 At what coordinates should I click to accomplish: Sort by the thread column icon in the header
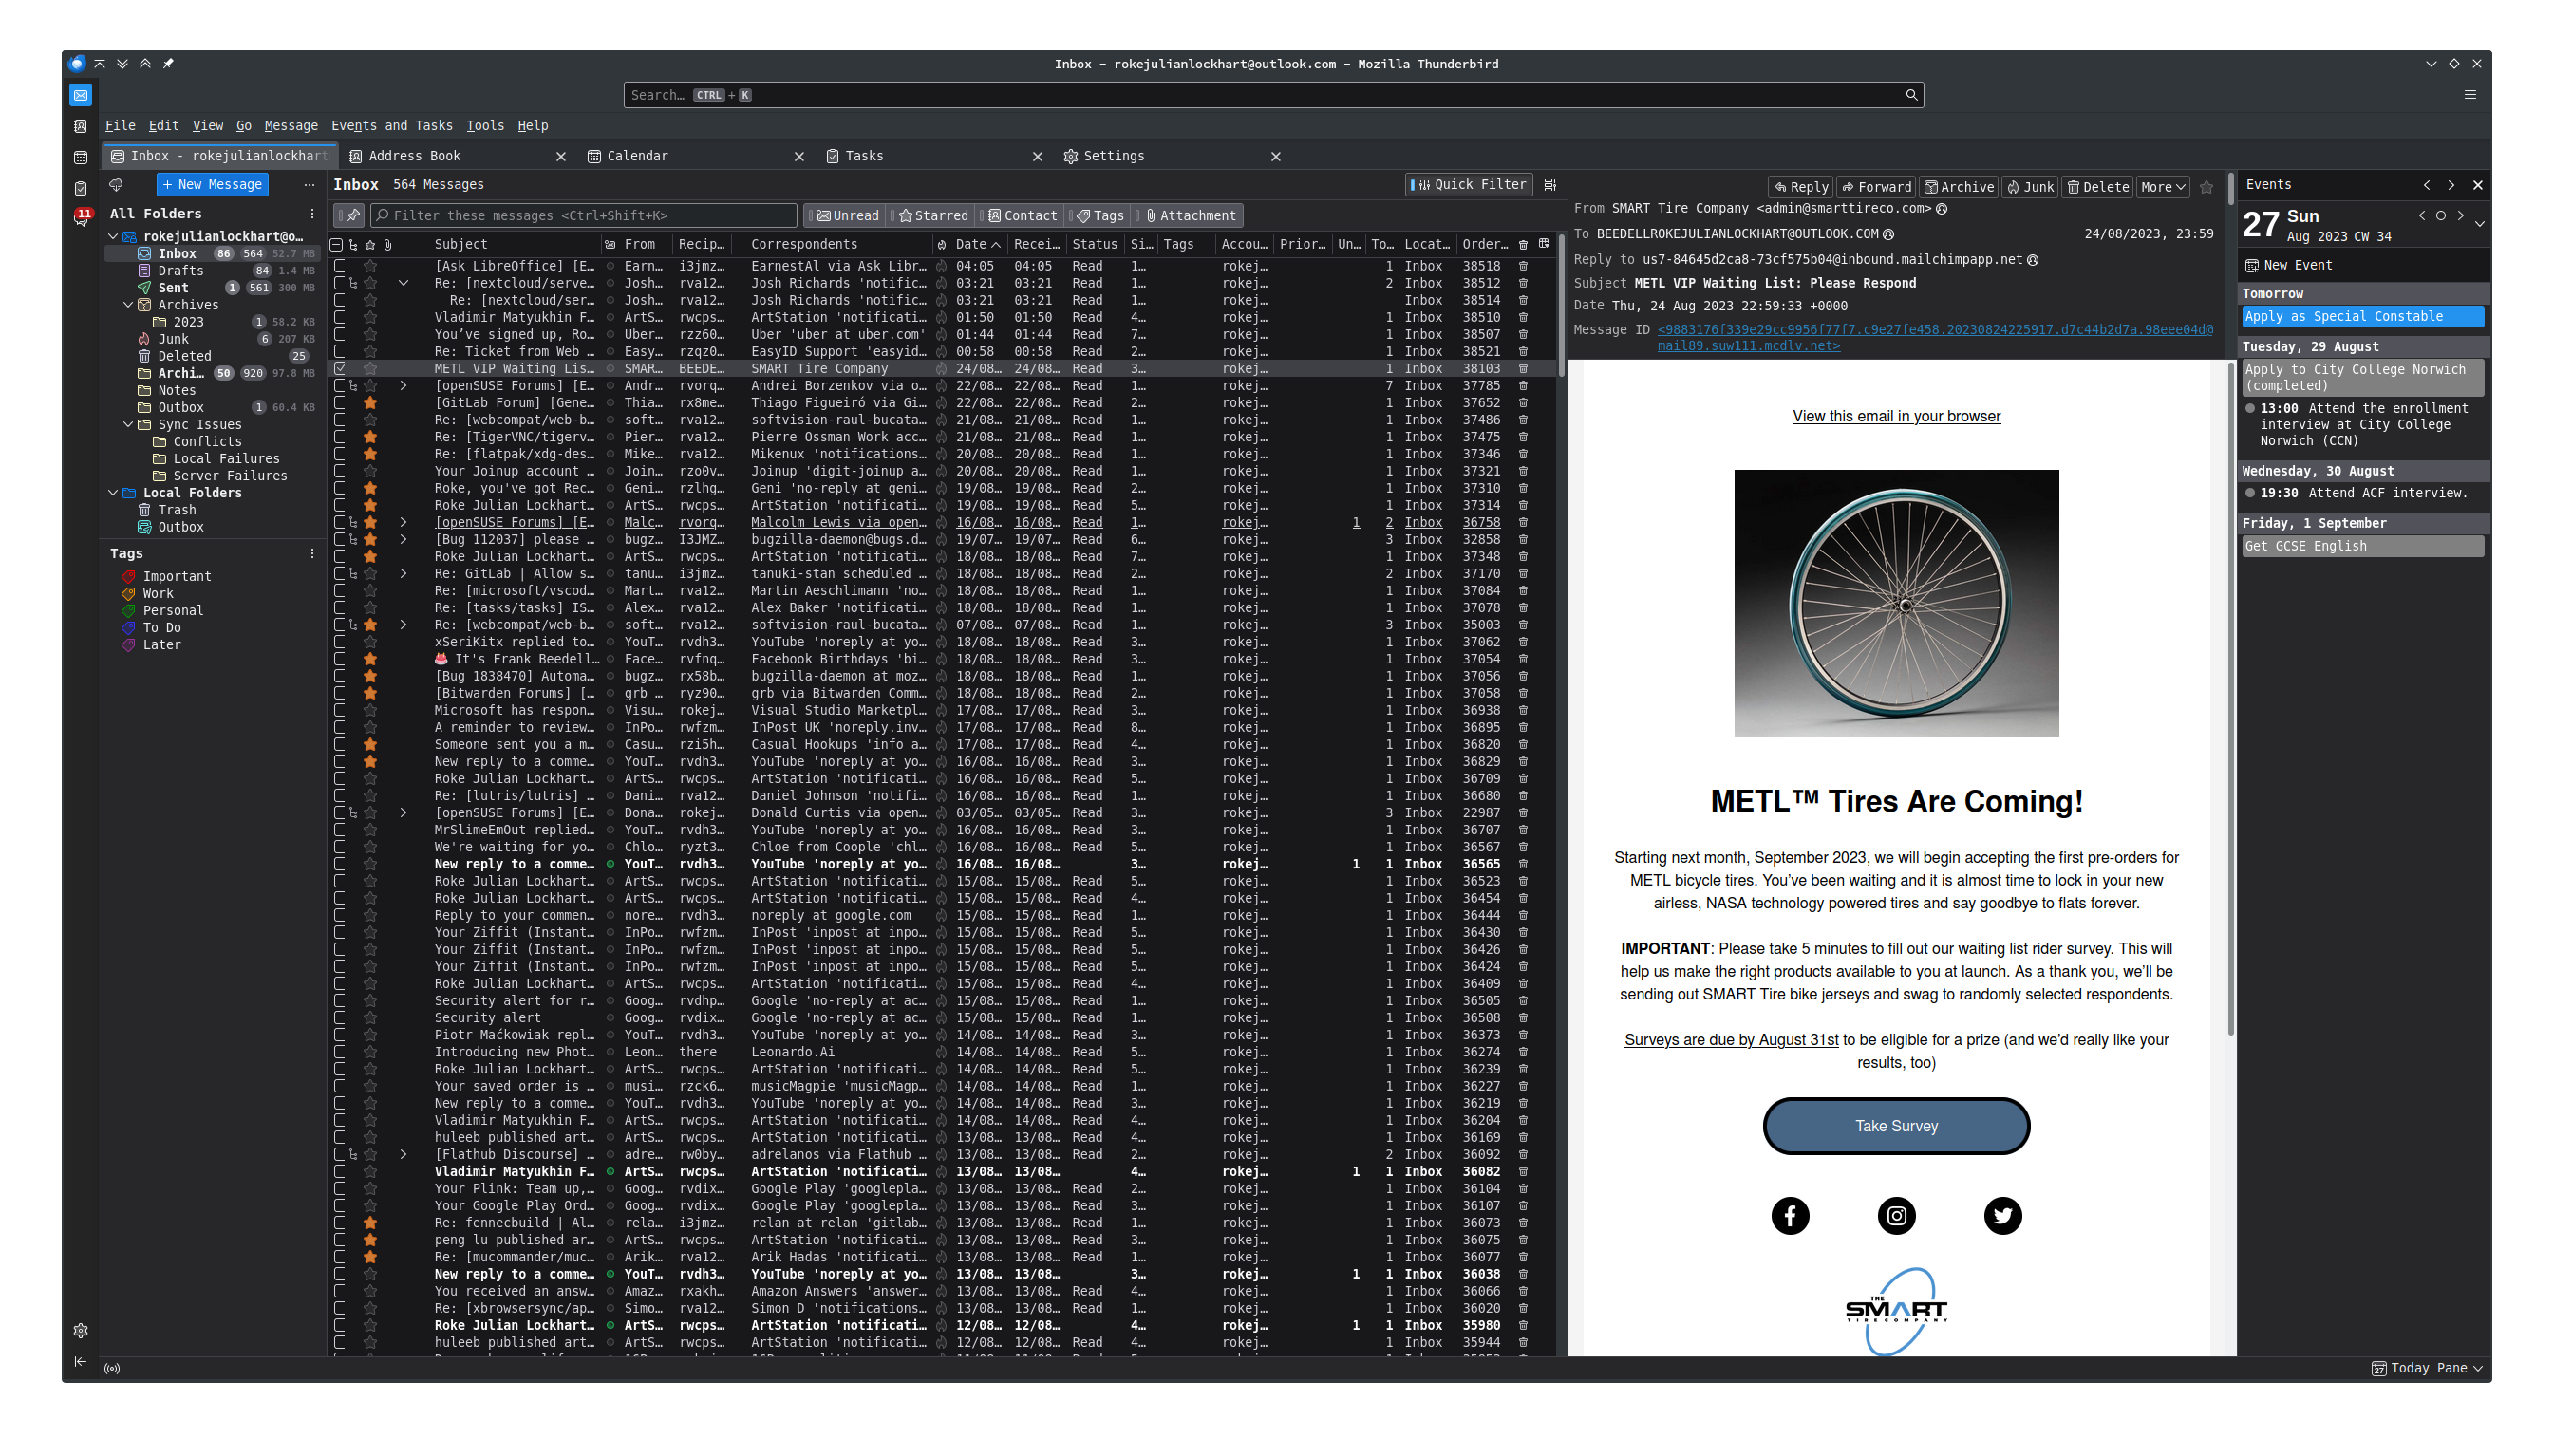353,245
